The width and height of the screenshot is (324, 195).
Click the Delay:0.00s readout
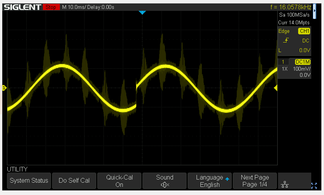coord(101,7)
